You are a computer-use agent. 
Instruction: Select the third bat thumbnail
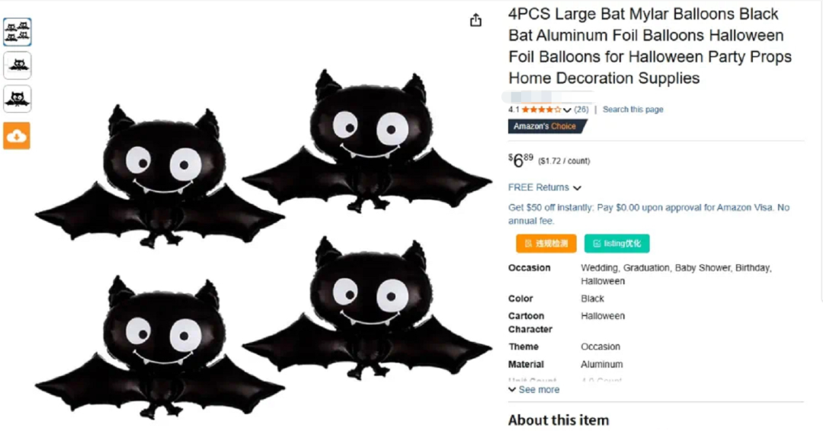coord(18,98)
